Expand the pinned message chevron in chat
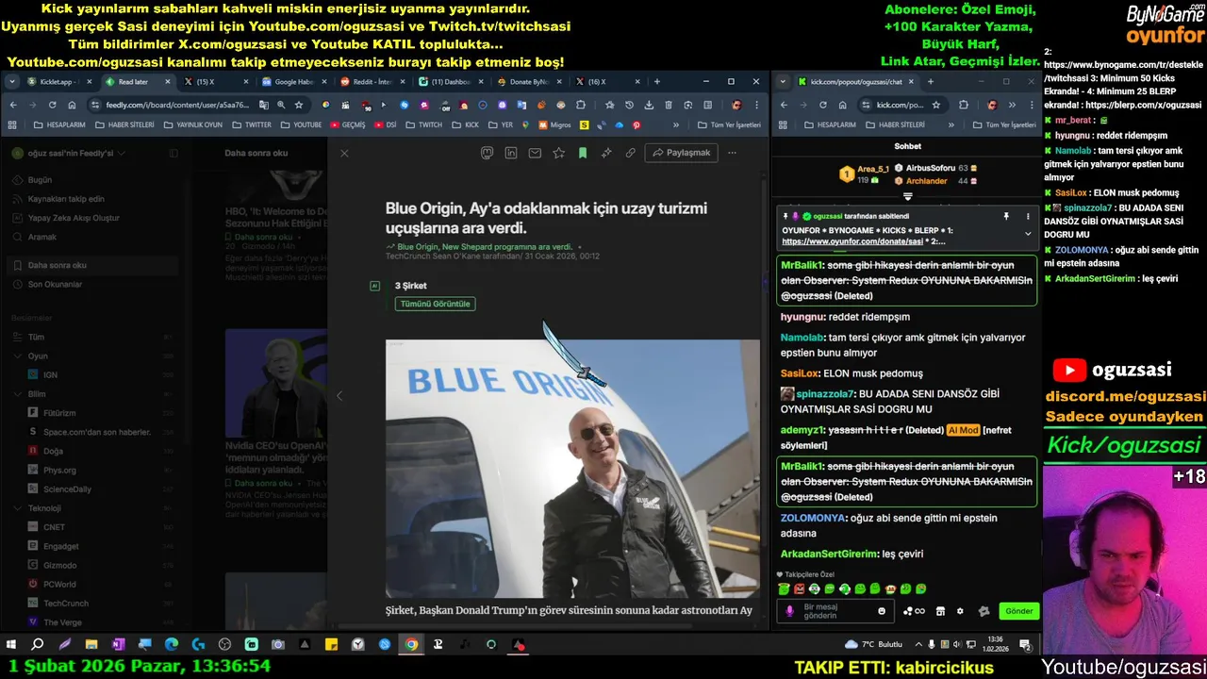Viewport: 1207px width, 679px height. (x=1028, y=234)
